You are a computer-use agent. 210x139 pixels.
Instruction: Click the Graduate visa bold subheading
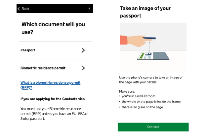pyautogui.click(x=52, y=98)
